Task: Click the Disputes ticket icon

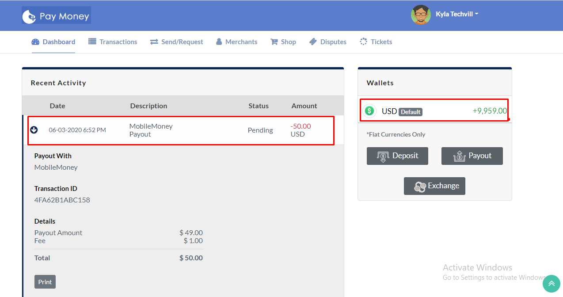Action: click(x=313, y=42)
